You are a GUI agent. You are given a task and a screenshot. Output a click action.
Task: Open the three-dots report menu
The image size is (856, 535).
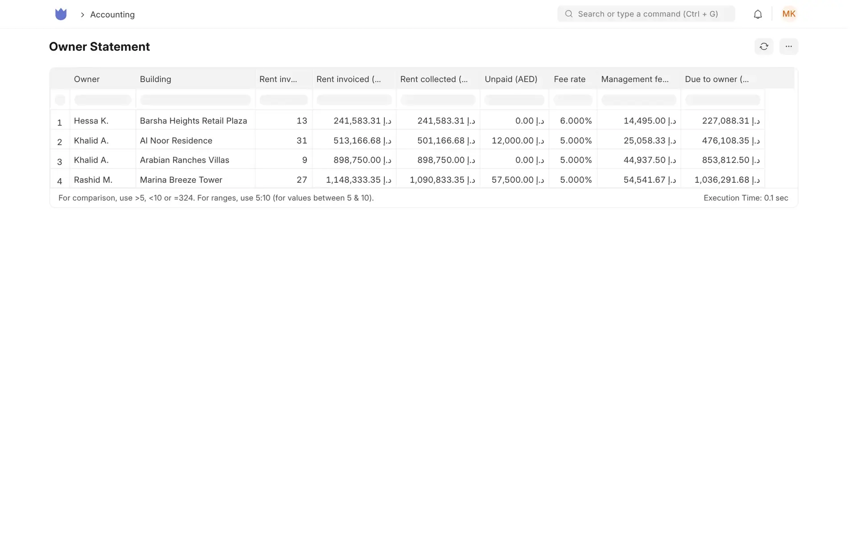pos(788,46)
